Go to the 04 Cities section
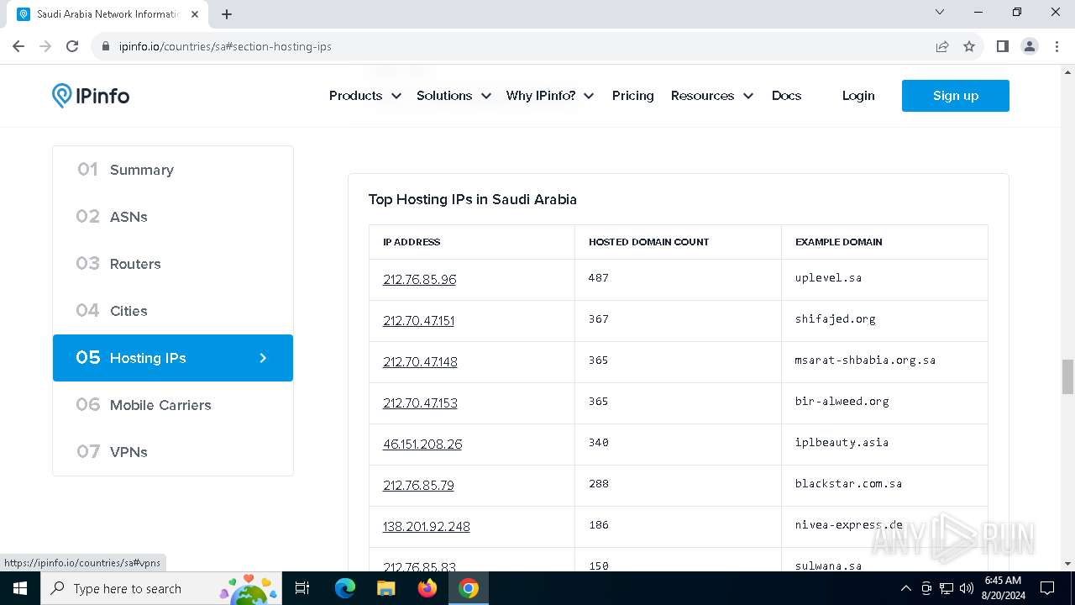 (x=173, y=311)
